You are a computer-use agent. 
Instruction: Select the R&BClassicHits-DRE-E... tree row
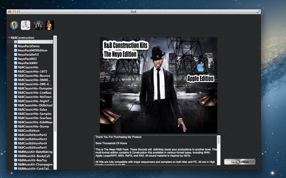click(x=30, y=84)
